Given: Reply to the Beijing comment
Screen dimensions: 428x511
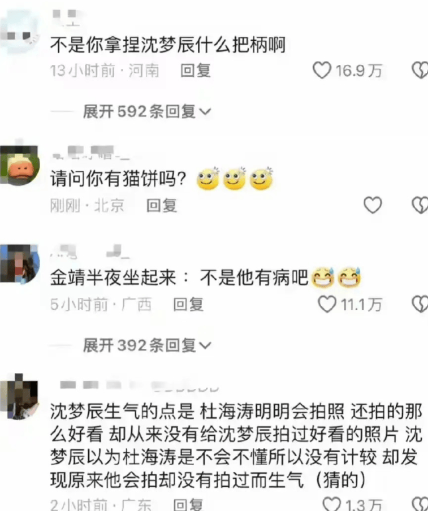Looking at the screenshot, I should 162,206.
